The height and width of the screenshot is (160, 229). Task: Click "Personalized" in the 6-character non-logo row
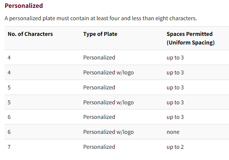pos(99,117)
